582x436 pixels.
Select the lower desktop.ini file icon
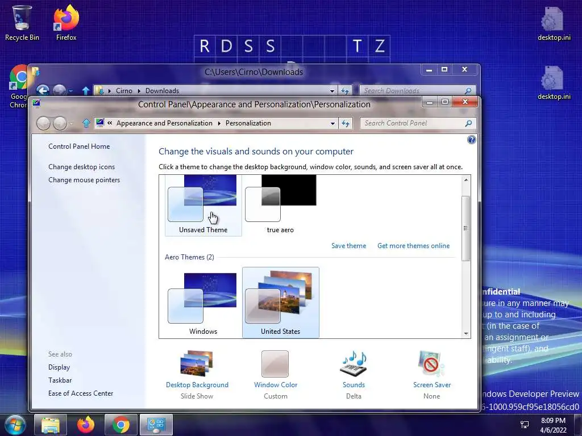[x=554, y=82]
